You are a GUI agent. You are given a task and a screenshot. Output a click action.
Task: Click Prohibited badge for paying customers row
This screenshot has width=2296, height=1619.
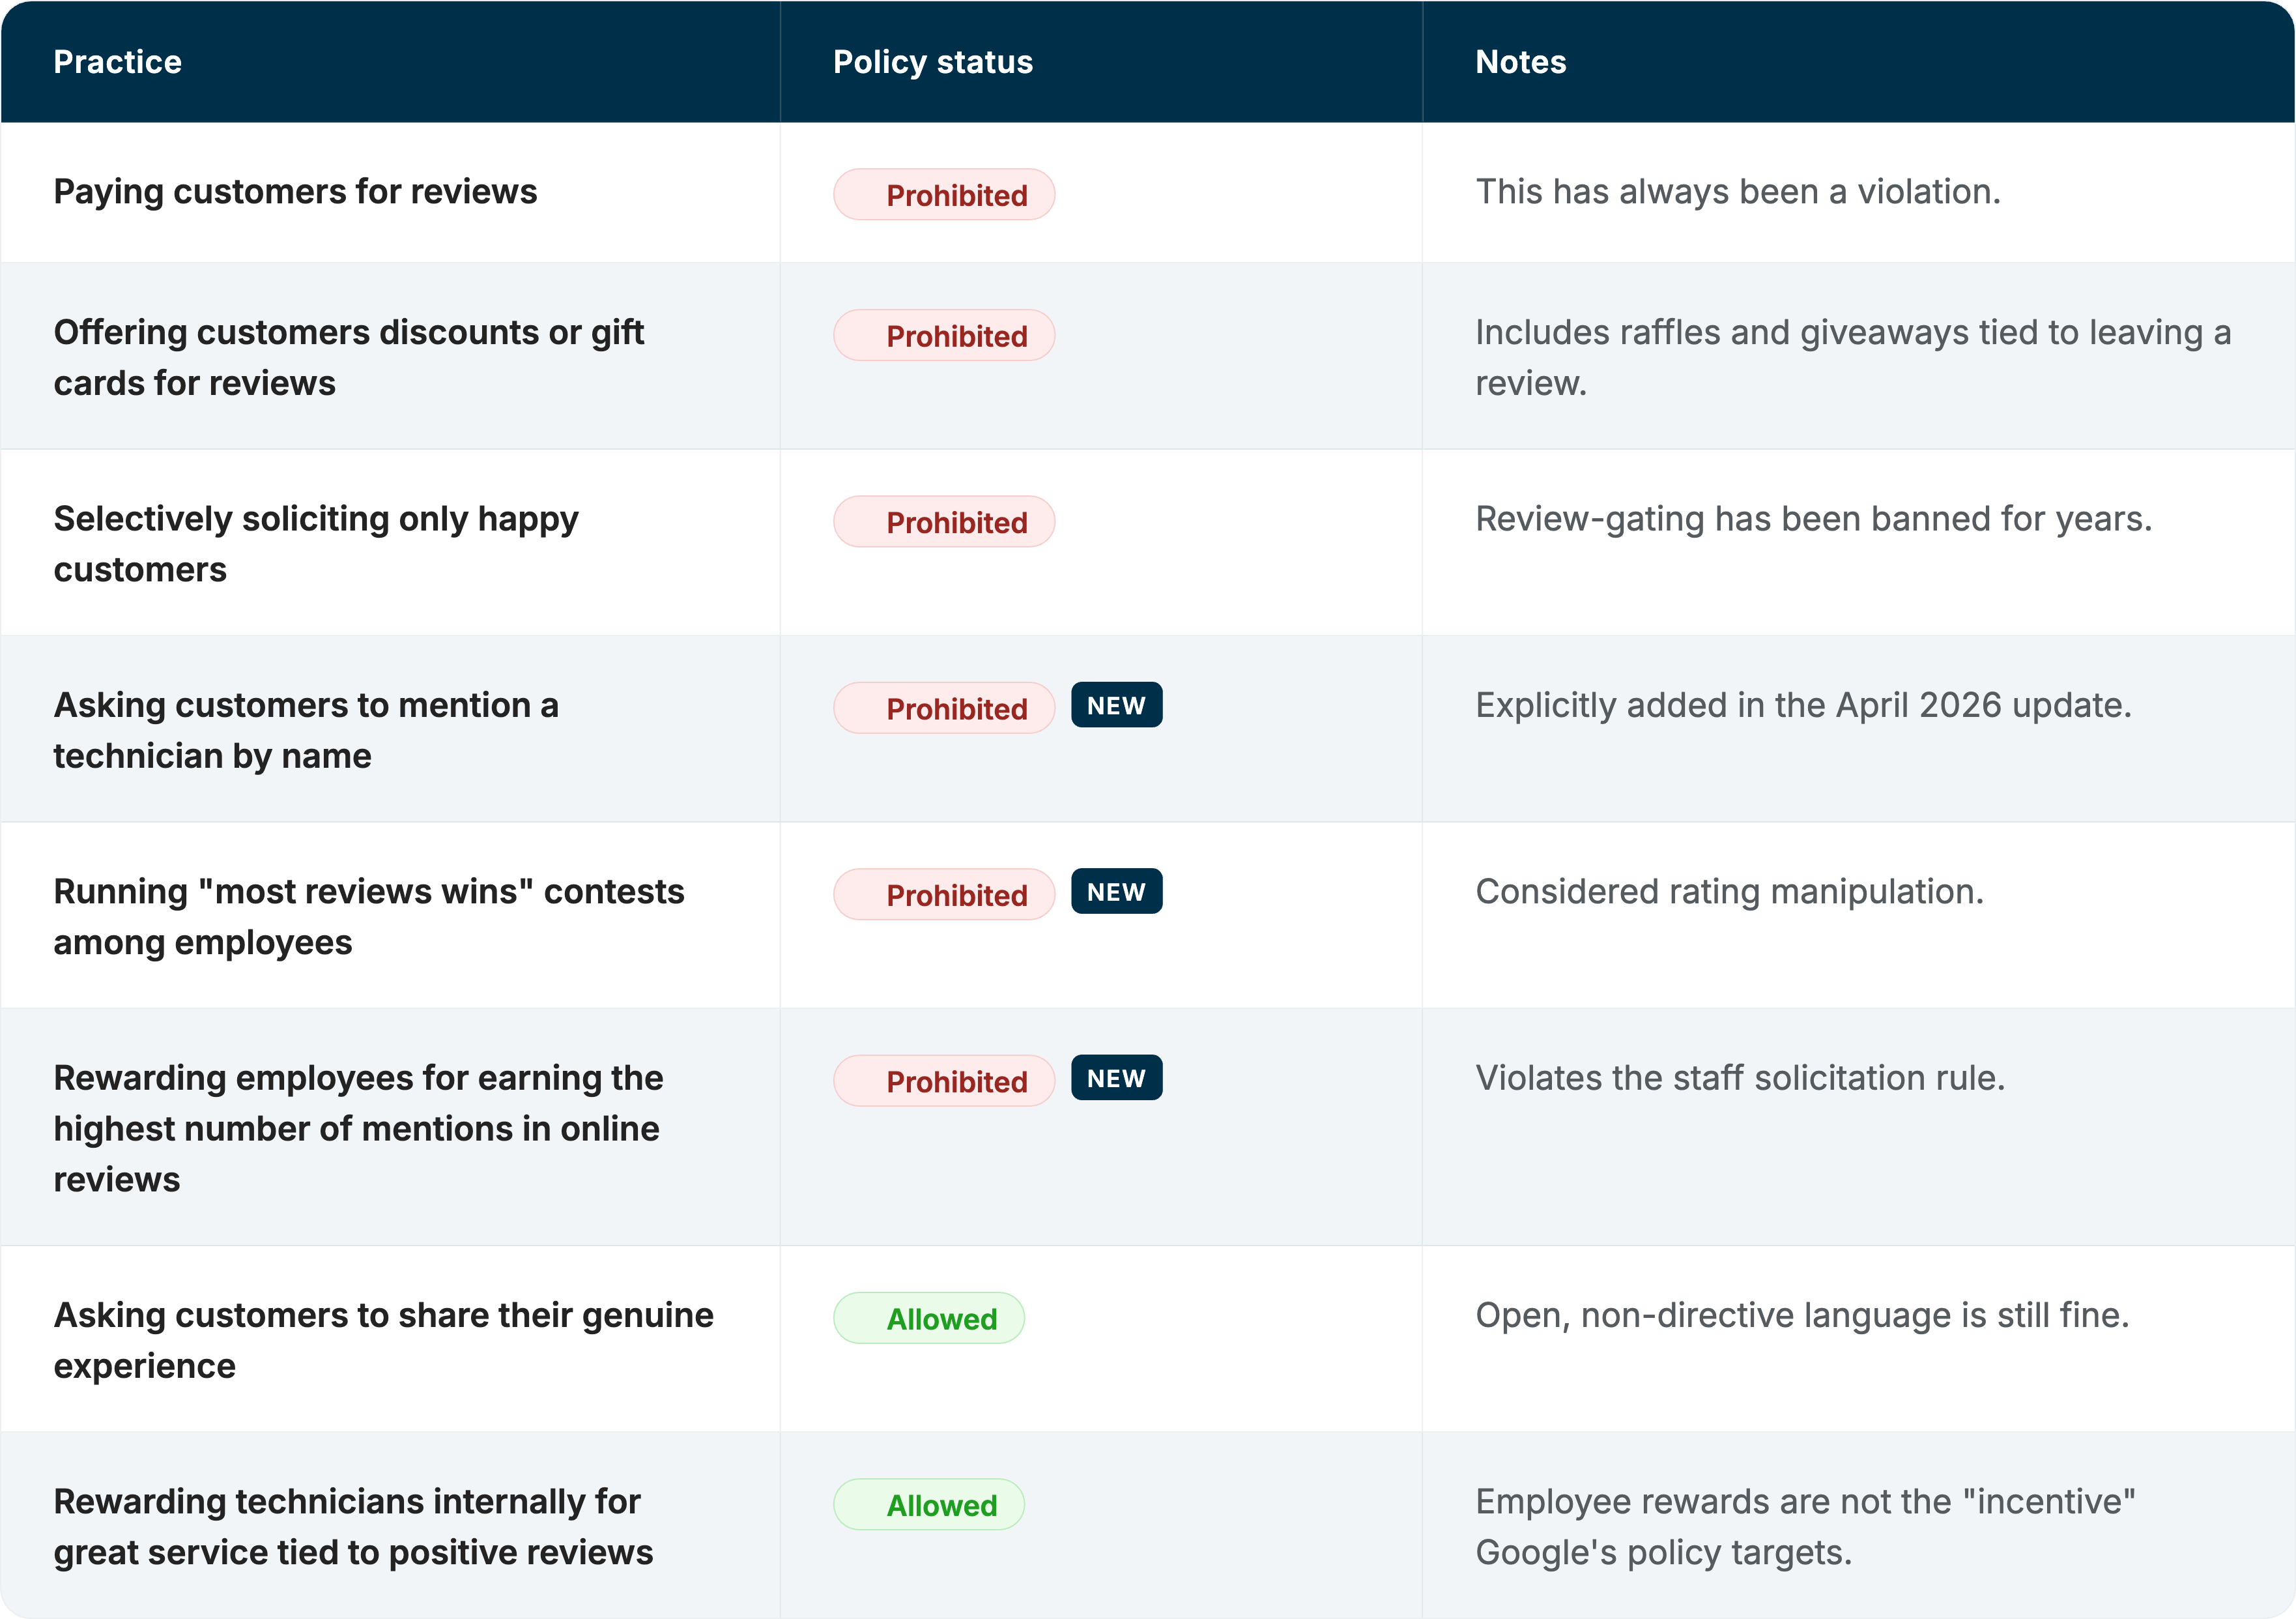pos(943,195)
